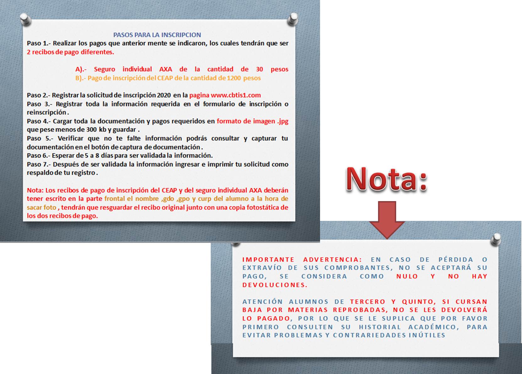Click the "Paso 2.-" label

[38, 95]
